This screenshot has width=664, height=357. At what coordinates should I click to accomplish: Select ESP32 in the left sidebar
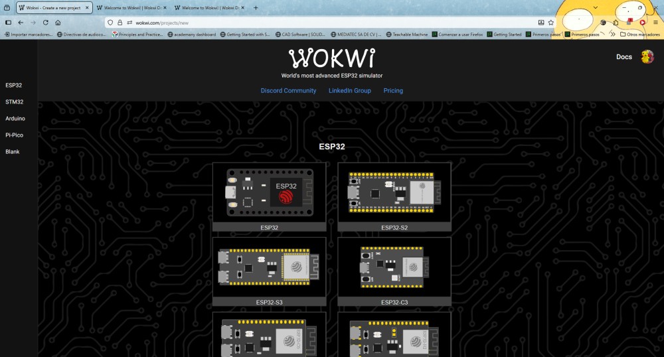pyautogui.click(x=13, y=85)
